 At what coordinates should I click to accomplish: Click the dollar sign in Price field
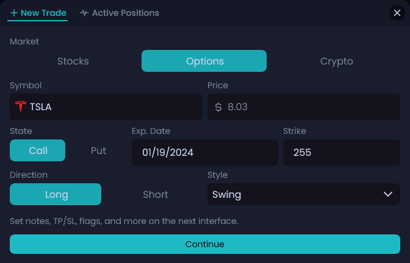point(218,107)
